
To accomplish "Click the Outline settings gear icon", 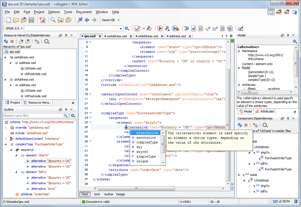I will tap(73, 116).
